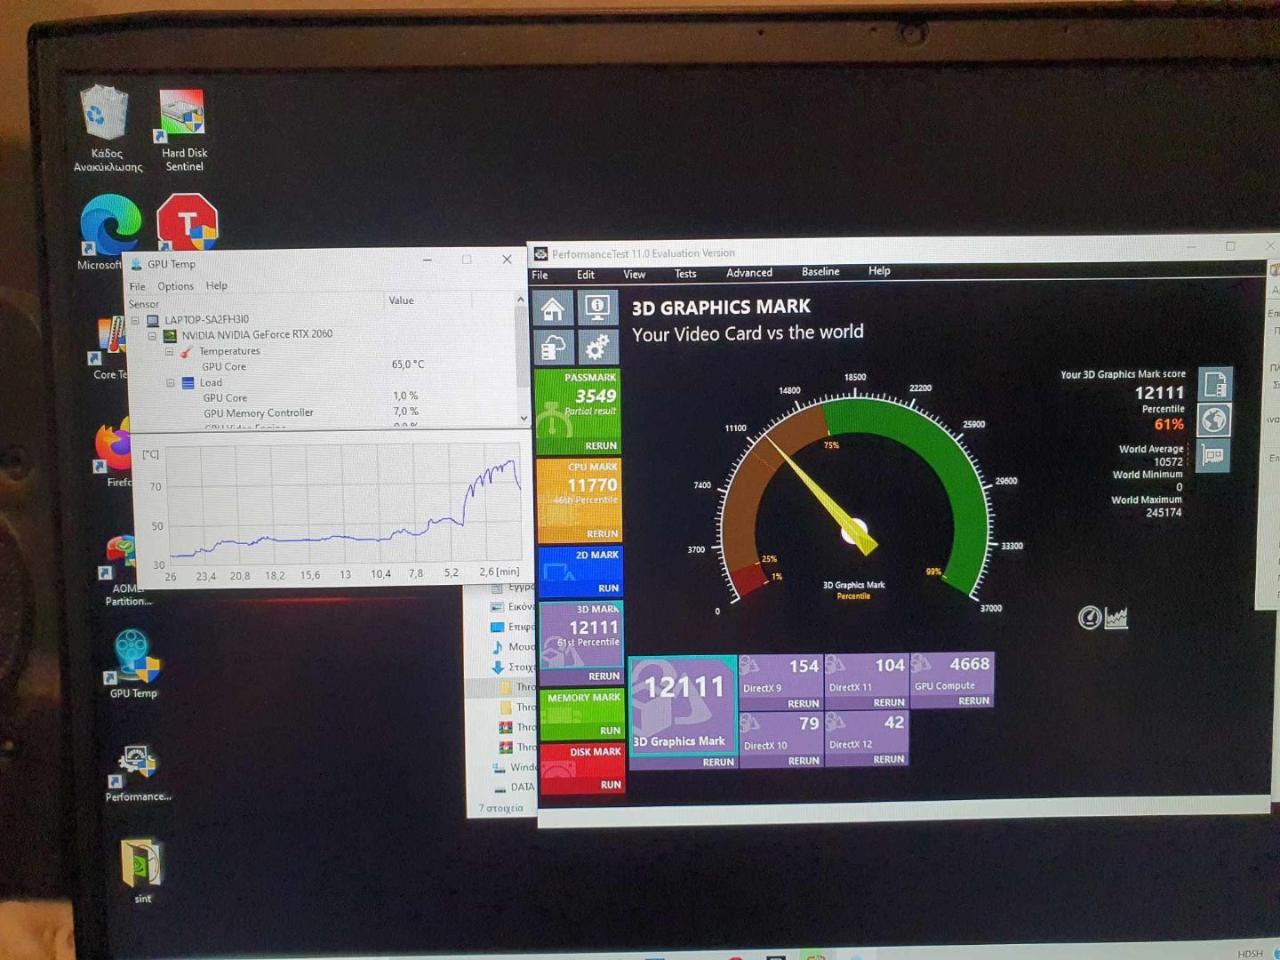Viewport: 1280px width, 960px height.
Task: Collapse the LAPTOP-SA2FH3I0 tree node
Action: click(136, 320)
